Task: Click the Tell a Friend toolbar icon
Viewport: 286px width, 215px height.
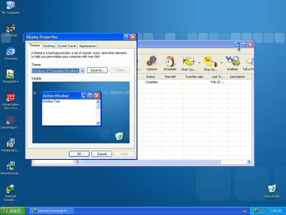Action: click(x=248, y=63)
